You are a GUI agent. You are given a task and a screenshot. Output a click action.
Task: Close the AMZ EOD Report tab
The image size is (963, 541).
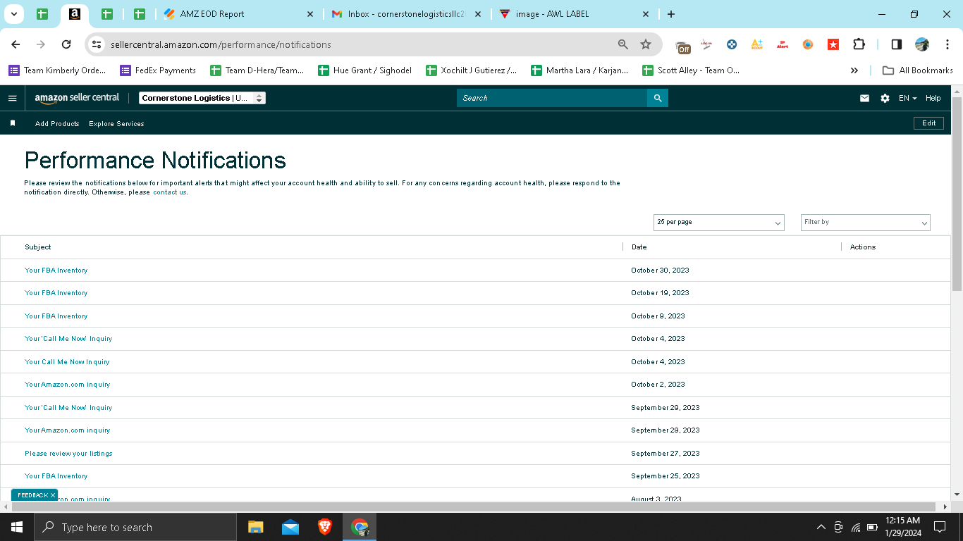click(310, 14)
